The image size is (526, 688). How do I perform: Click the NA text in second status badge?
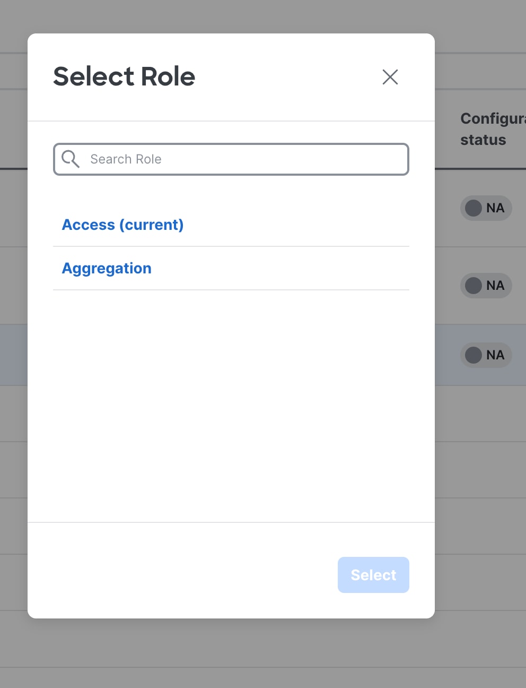point(495,286)
